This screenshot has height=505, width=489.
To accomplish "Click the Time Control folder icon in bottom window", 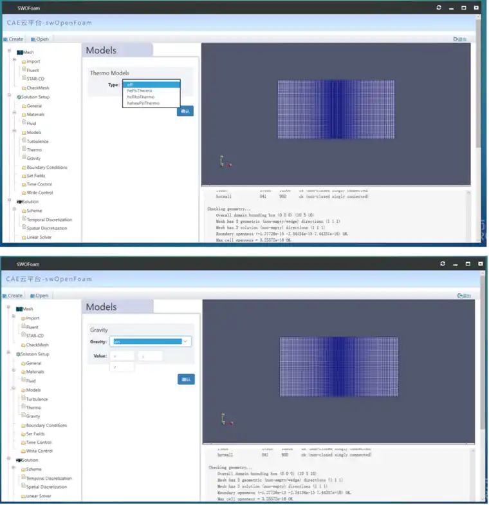I will [23, 443].
